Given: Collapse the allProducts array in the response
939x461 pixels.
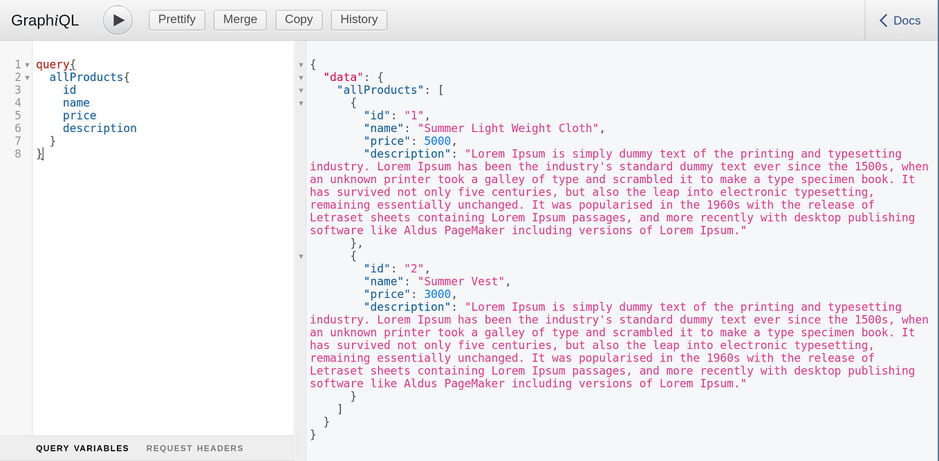Looking at the screenshot, I should click(x=301, y=90).
